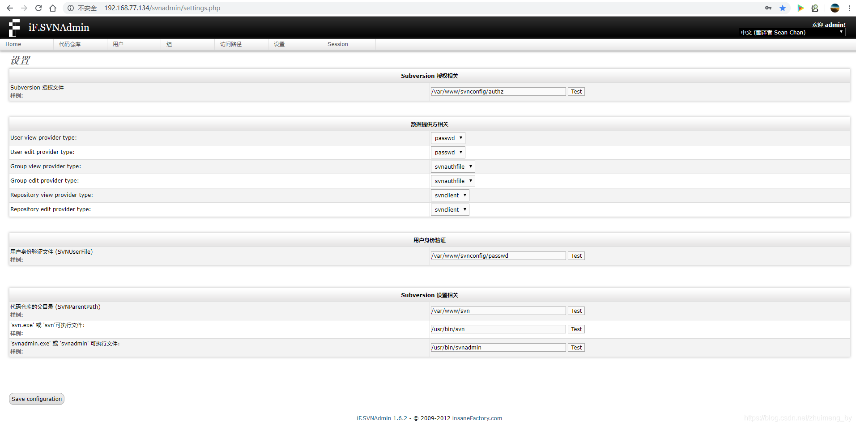Open the User view provider type dropdown
Viewport: 856px width, 426px height.
[447, 138]
